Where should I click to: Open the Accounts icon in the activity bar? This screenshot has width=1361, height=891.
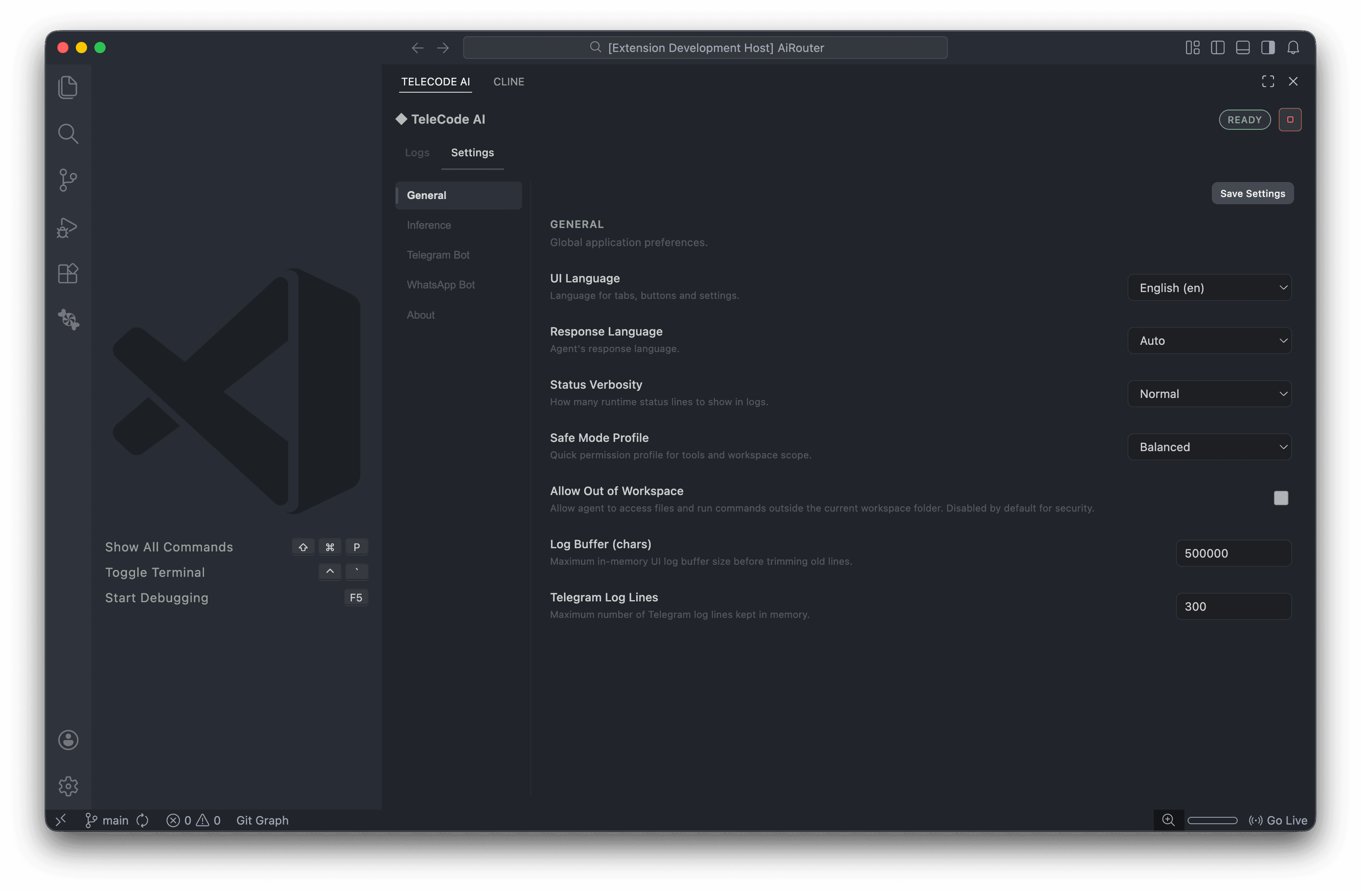(68, 740)
